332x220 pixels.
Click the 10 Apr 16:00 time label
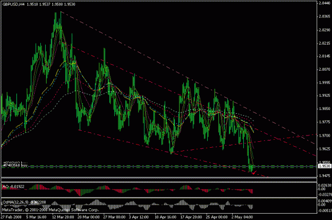point(166,217)
